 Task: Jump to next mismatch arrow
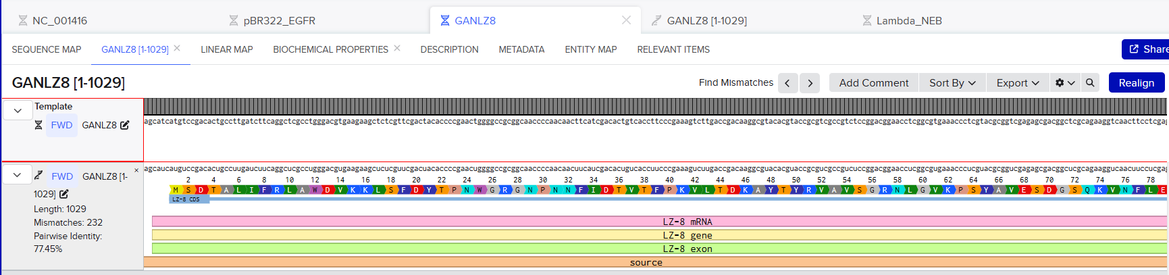810,83
